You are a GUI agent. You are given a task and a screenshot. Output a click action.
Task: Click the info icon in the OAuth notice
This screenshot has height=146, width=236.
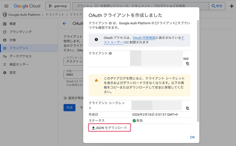pyautogui.click(x=96, y=39)
